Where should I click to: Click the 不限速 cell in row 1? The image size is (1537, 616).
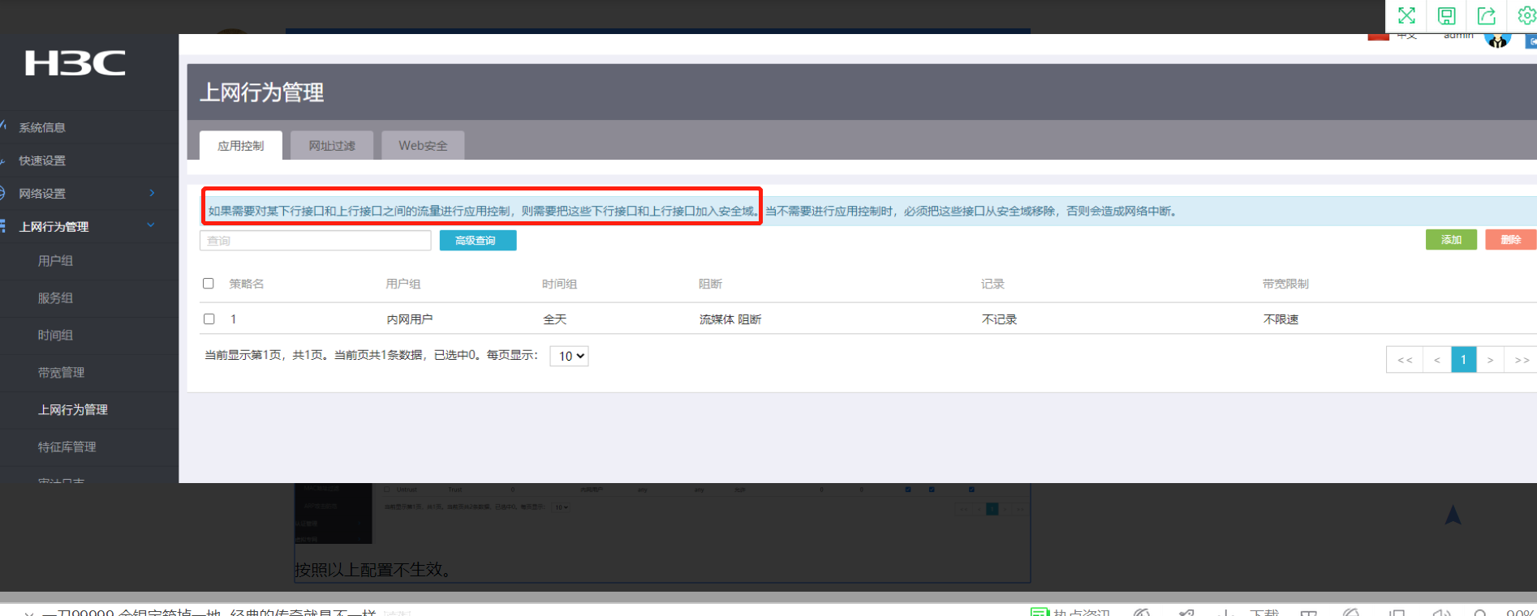click(1281, 319)
